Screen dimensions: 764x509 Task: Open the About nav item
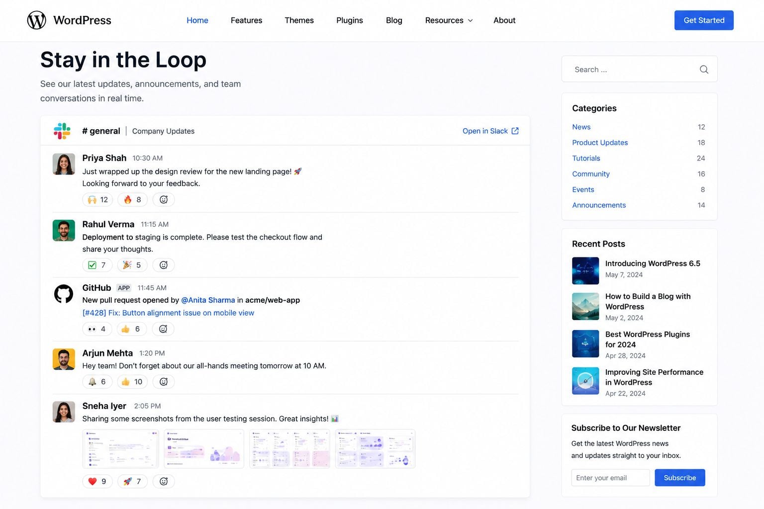click(504, 20)
